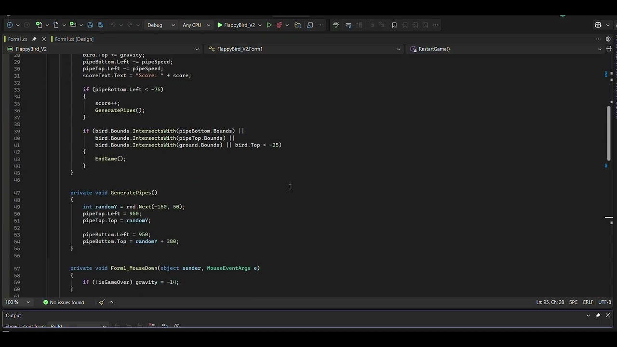Click the code cleanup broom icon
617x347 pixels.
[101, 302]
